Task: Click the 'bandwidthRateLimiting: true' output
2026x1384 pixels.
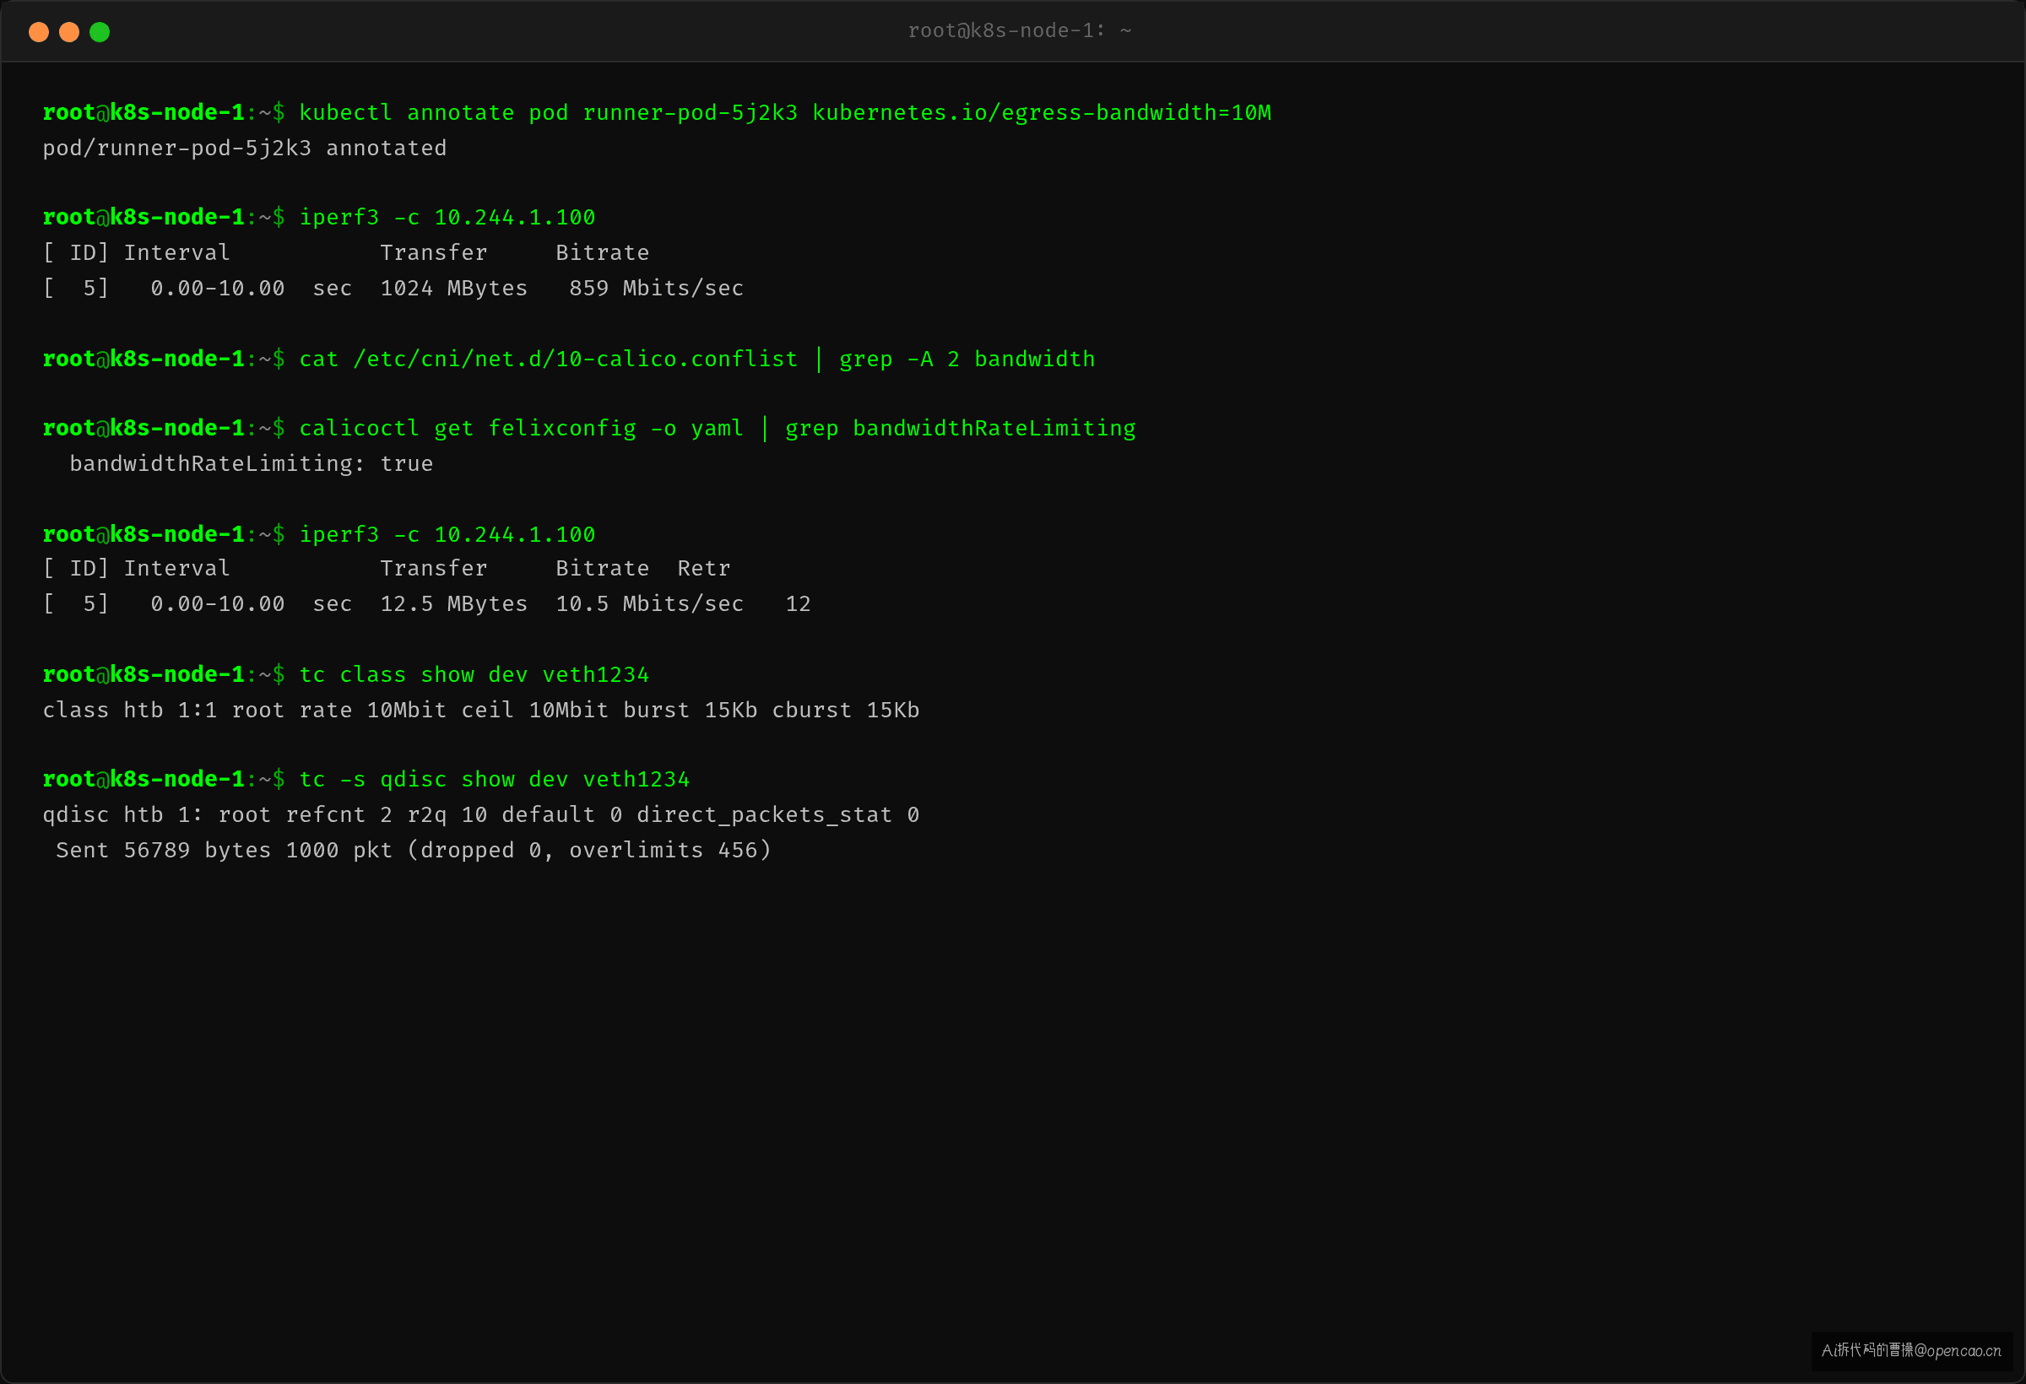Action: click(x=251, y=463)
